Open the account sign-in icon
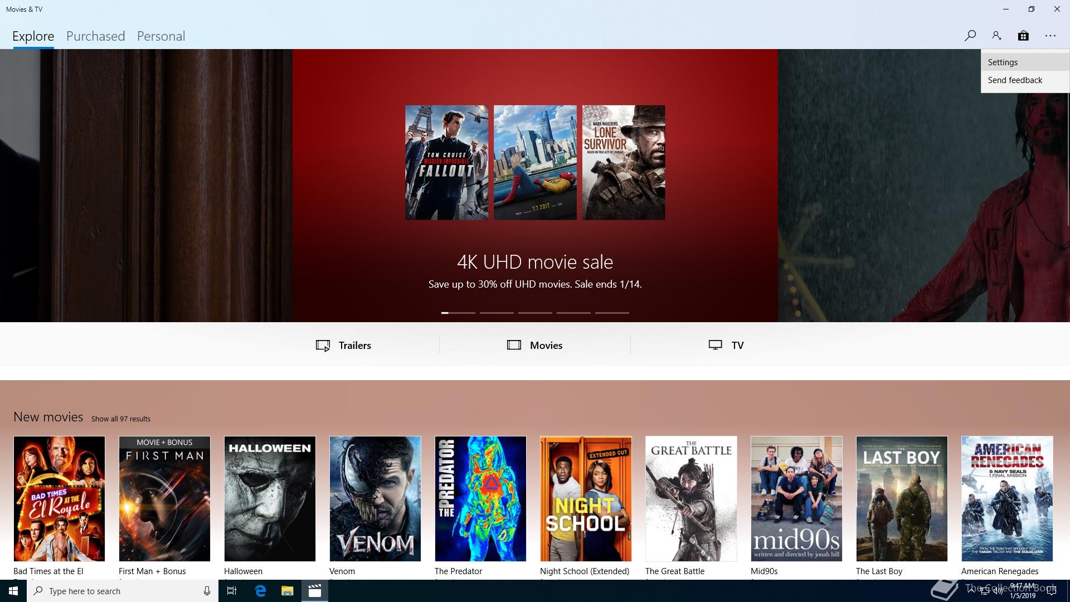 click(x=996, y=36)
